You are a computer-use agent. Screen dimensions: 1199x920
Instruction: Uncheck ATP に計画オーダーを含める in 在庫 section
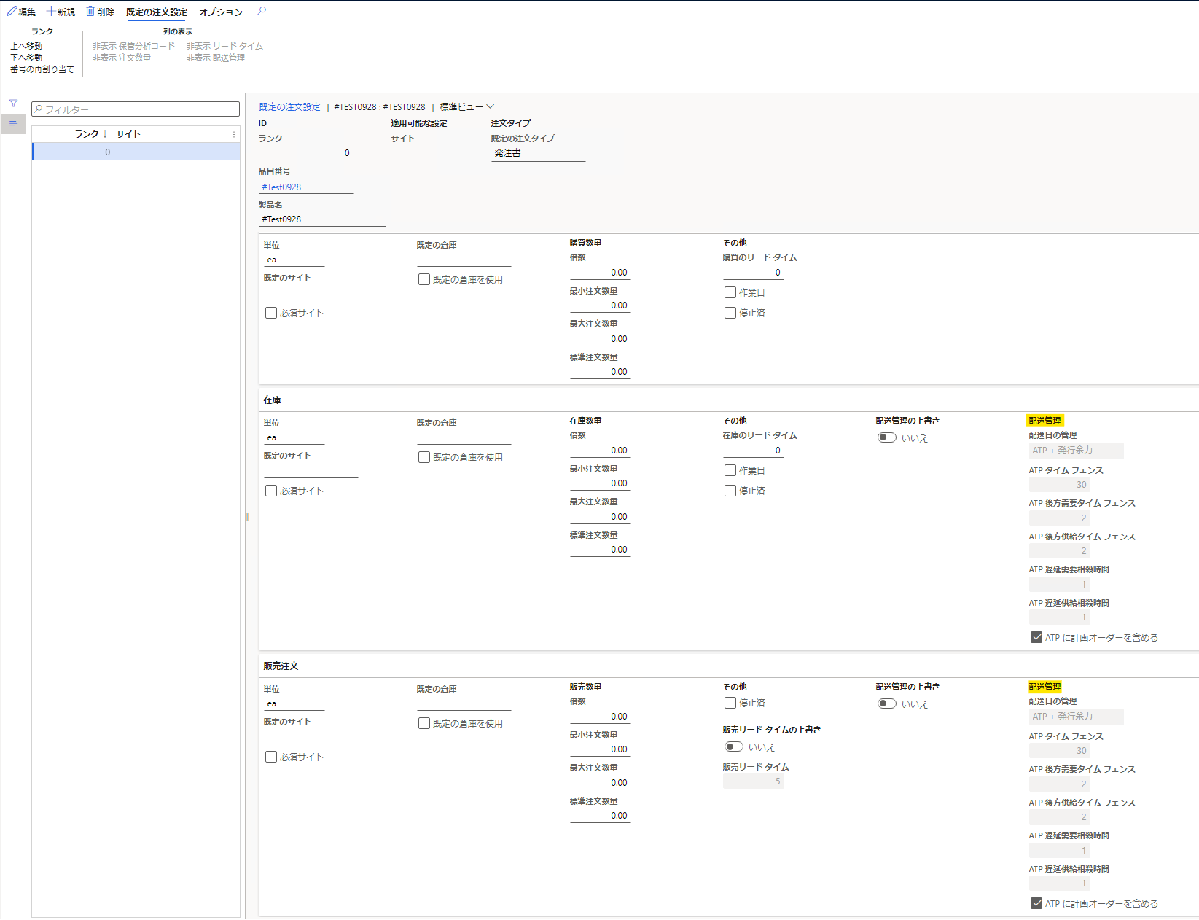point(1036,637)
